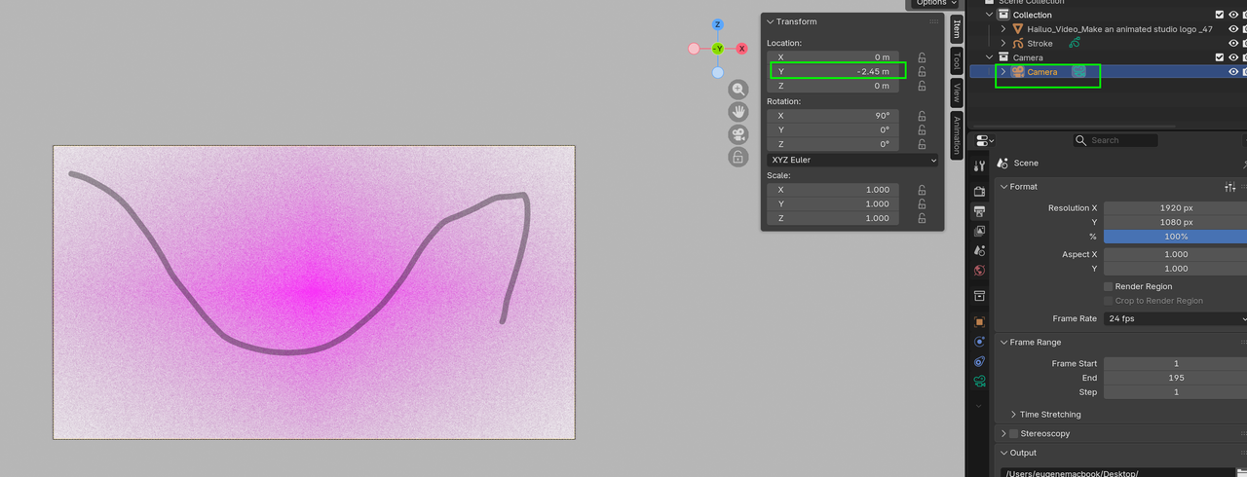Select the Stroke object in outliner
Image resolution: width=1247 pixels, height=477 pixels.
tap(1039, 43)
